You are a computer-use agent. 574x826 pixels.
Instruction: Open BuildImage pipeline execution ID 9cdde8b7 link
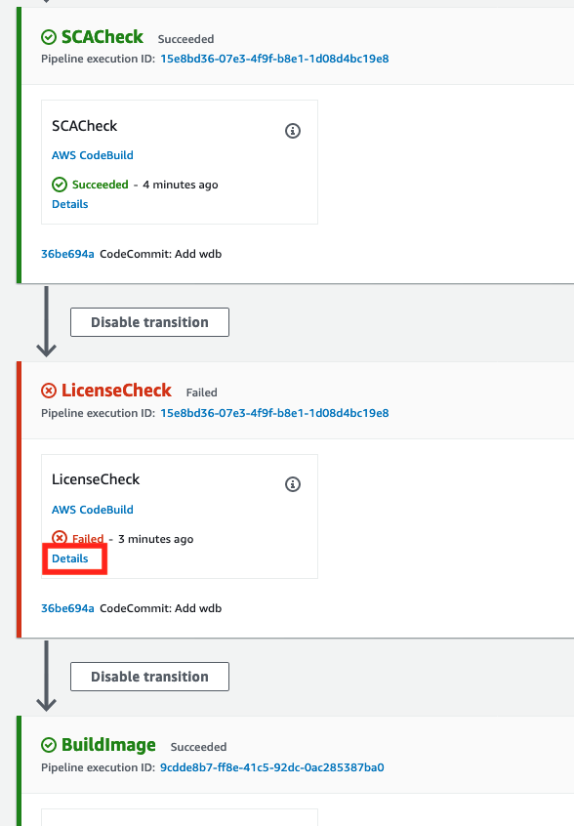point(272,767)
